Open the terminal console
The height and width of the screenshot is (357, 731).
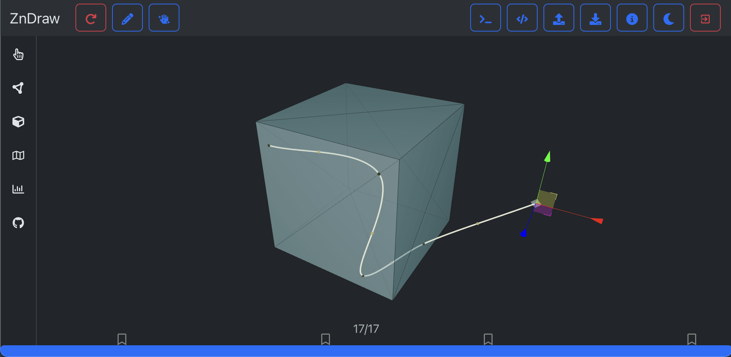485,17
